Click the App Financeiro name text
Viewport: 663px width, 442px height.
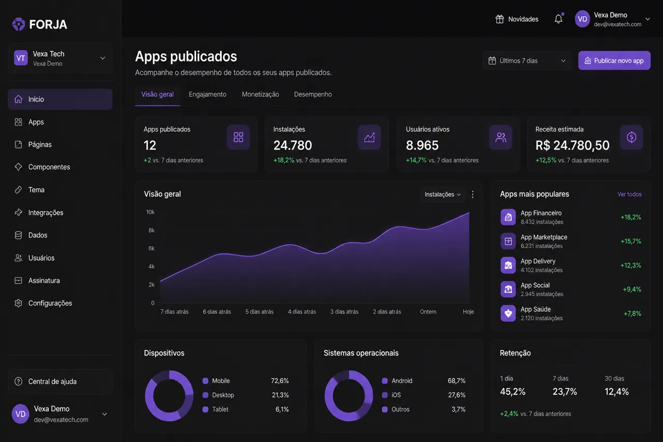pyautogui.click(x=541, y=213)
